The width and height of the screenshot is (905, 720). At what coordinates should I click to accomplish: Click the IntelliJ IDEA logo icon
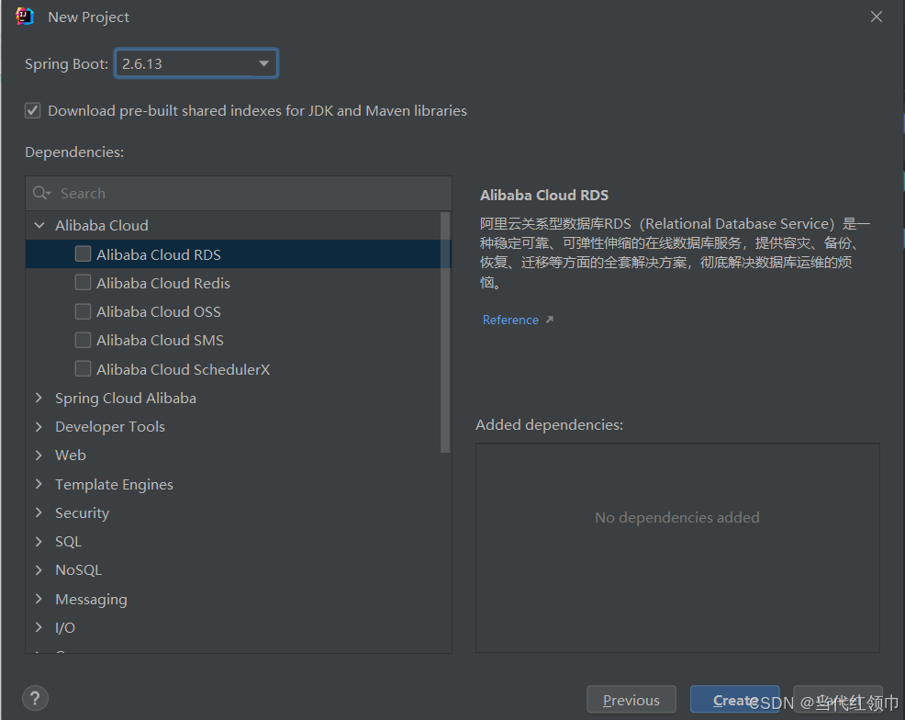25,17
